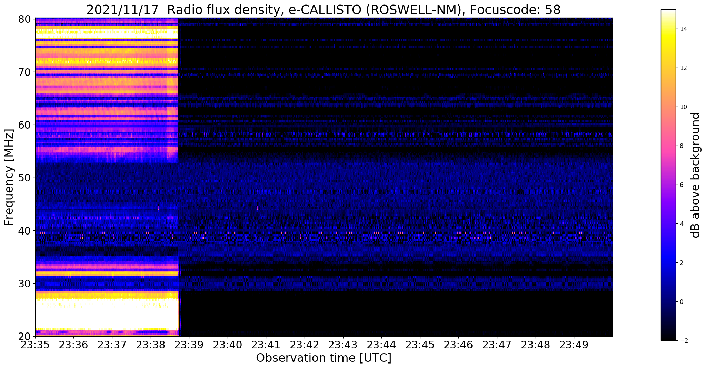Click the 60 MHz frequency tick label
Image resolution: width=706 pixels, height=368 pixels.
24,125
